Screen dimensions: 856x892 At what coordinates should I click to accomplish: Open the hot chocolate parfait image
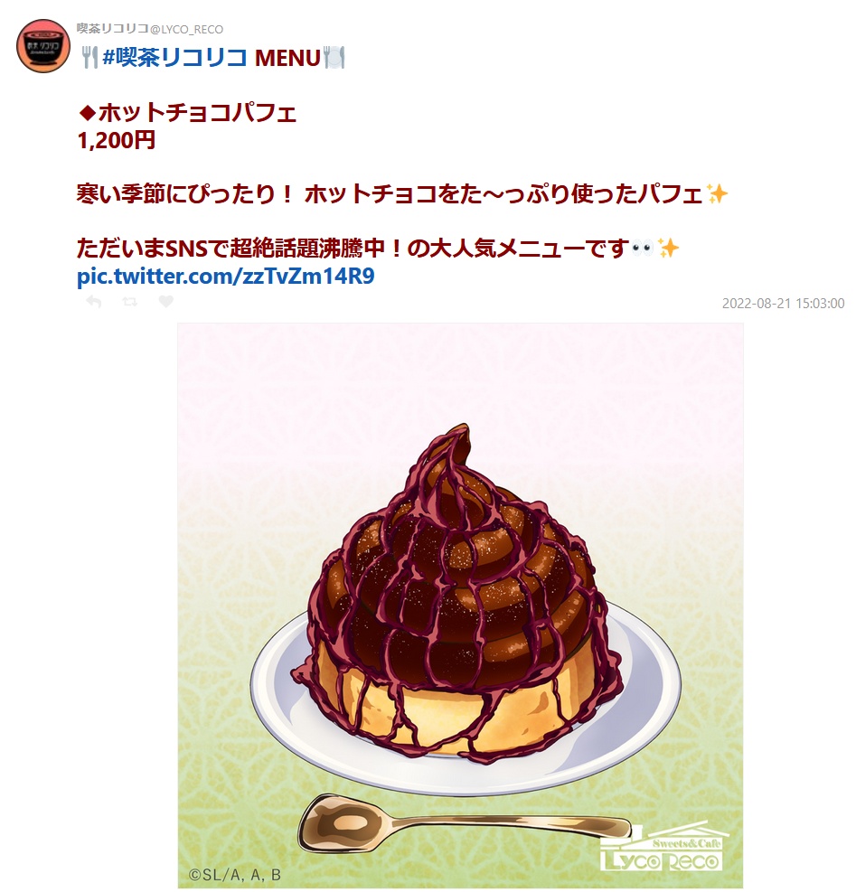[460, 606]
